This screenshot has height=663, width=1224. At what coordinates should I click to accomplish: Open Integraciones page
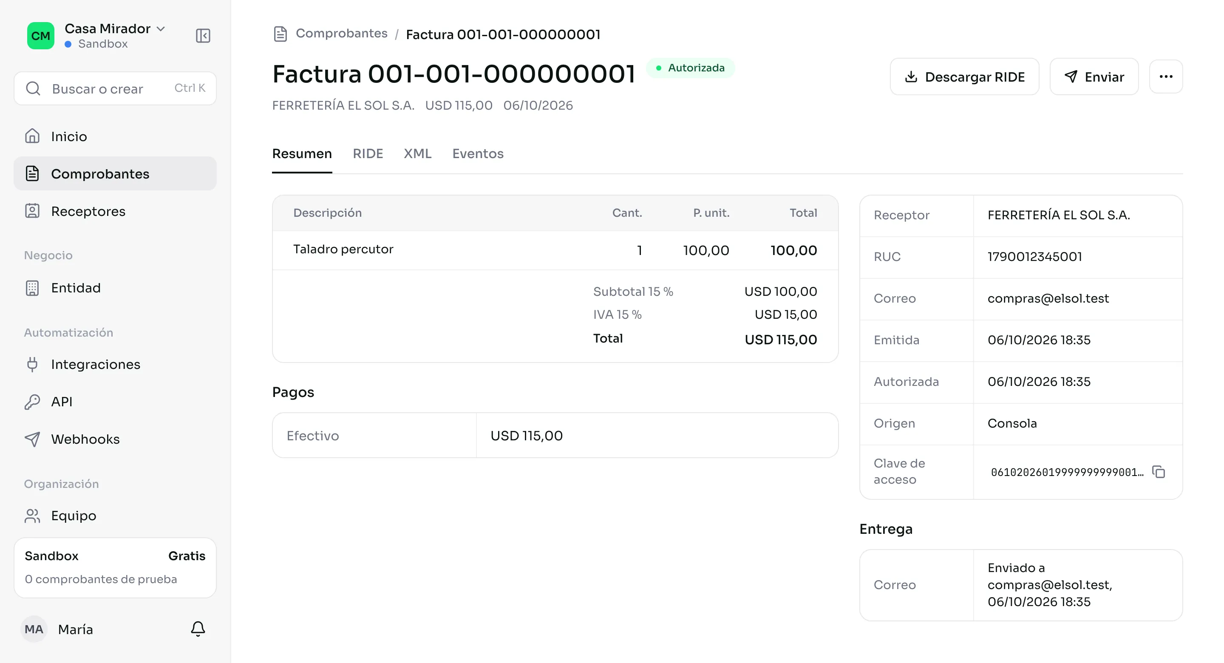[115, 365]
